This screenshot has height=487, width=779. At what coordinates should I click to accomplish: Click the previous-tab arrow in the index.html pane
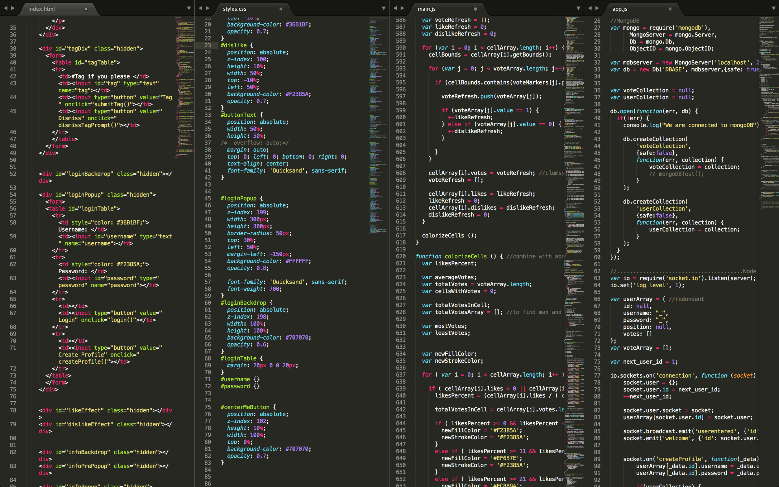click(x=6, y=8)
